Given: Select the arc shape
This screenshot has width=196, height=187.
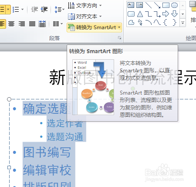Looking at the screenshot, I should point(149,23).
